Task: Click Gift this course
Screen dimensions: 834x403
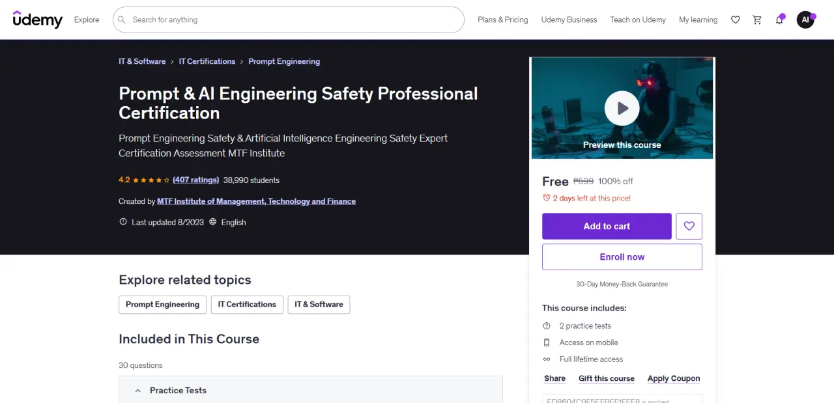Action: 606,378
